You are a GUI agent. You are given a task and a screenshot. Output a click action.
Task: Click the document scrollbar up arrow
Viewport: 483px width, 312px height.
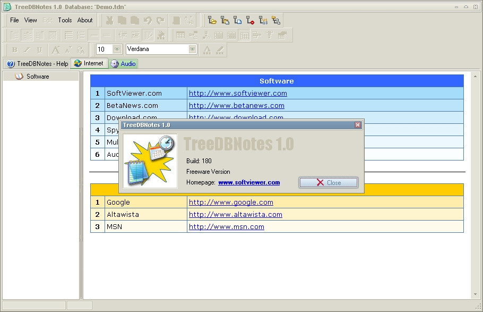pos(475,76)
